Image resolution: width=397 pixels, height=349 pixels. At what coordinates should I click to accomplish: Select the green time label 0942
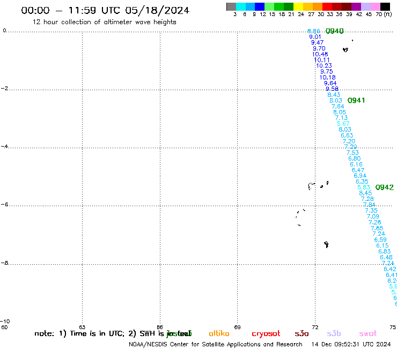[x=384, y=187]
